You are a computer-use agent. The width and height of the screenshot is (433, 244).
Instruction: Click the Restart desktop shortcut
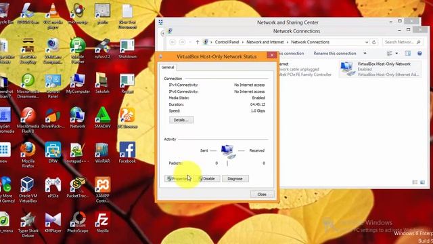[127, 84]
